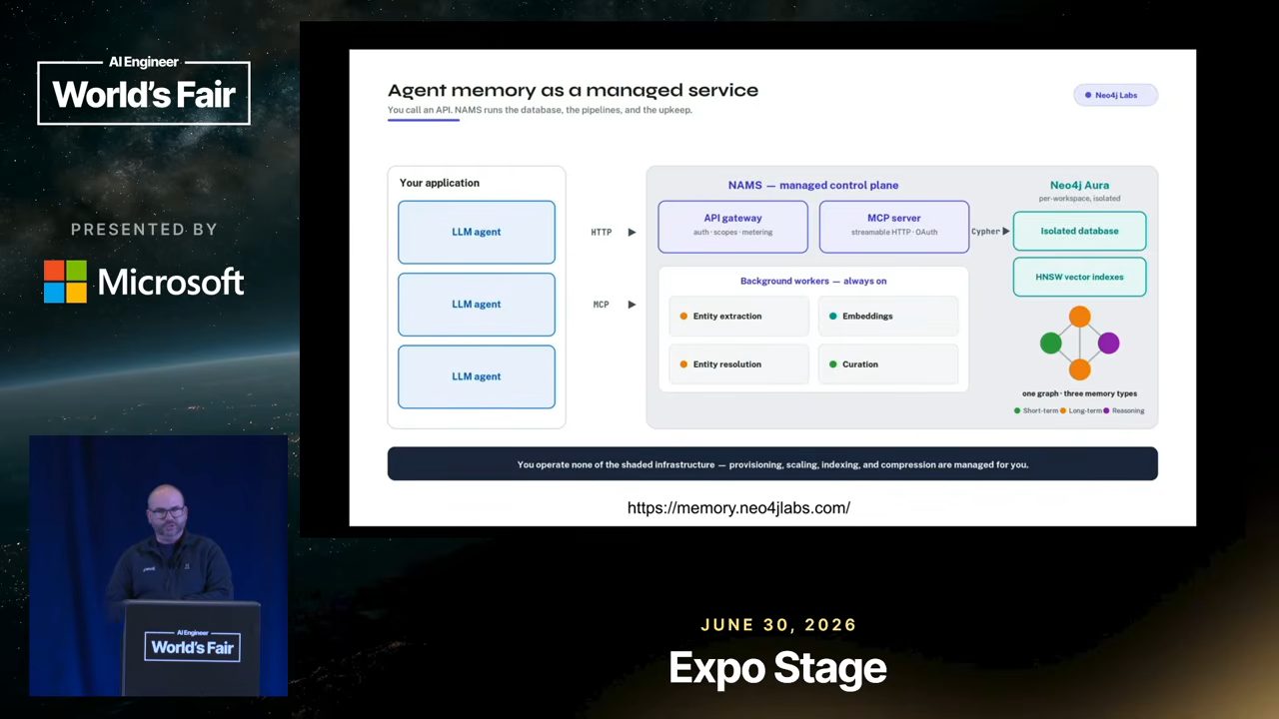This screenshot has height=719, width=1279.
Task: Select the first LLM agent box
Action: [x=477, y=232]
